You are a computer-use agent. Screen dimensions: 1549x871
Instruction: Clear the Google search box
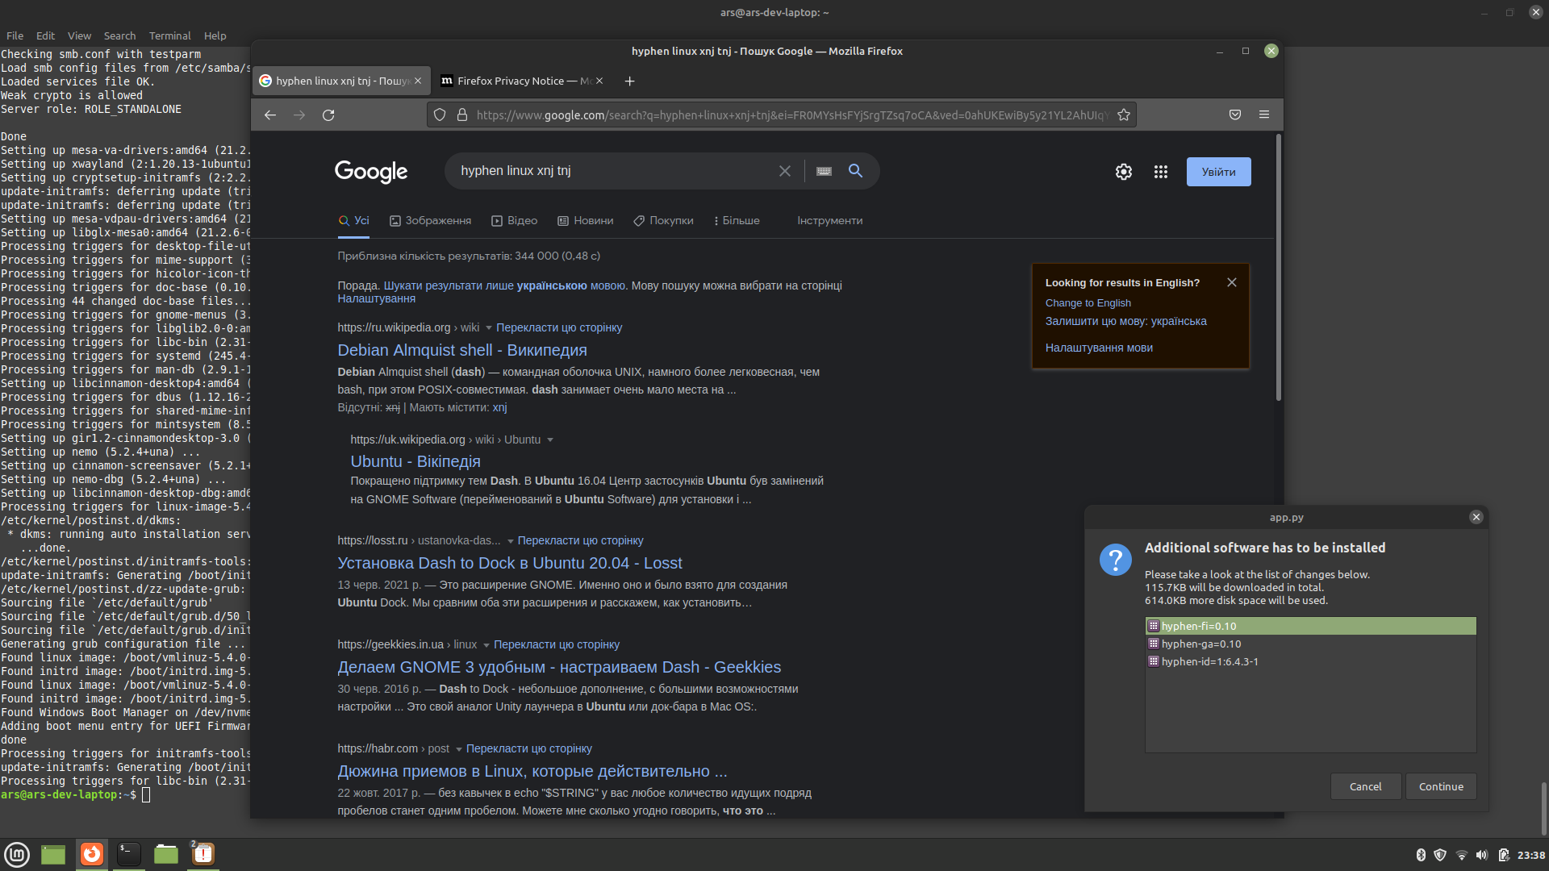pyautogui.click(x=784, y=171)
